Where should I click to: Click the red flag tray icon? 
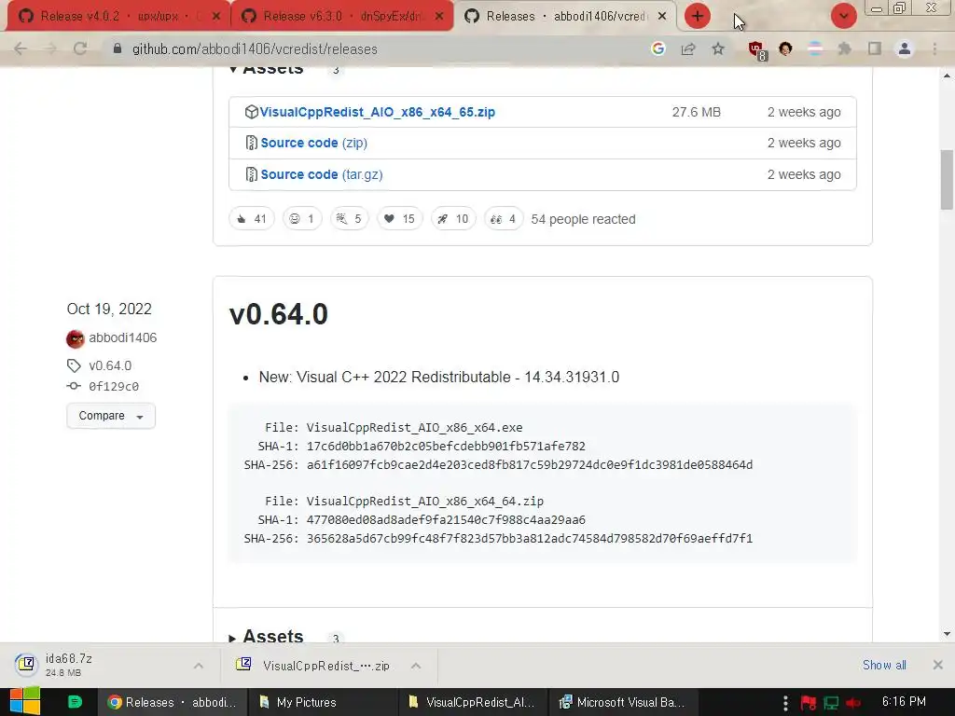809,703
